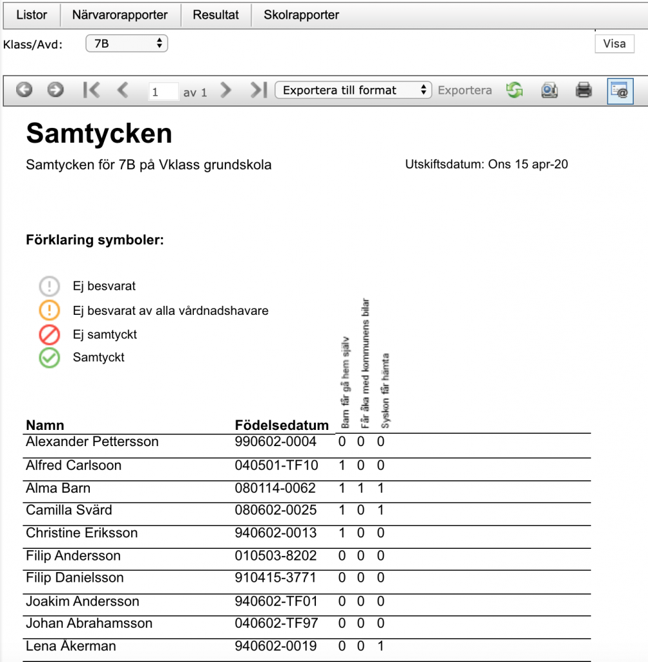Click Alma Barn's Får åka med kommunens bilar value
Screen dimensions: 648x662
361,488
